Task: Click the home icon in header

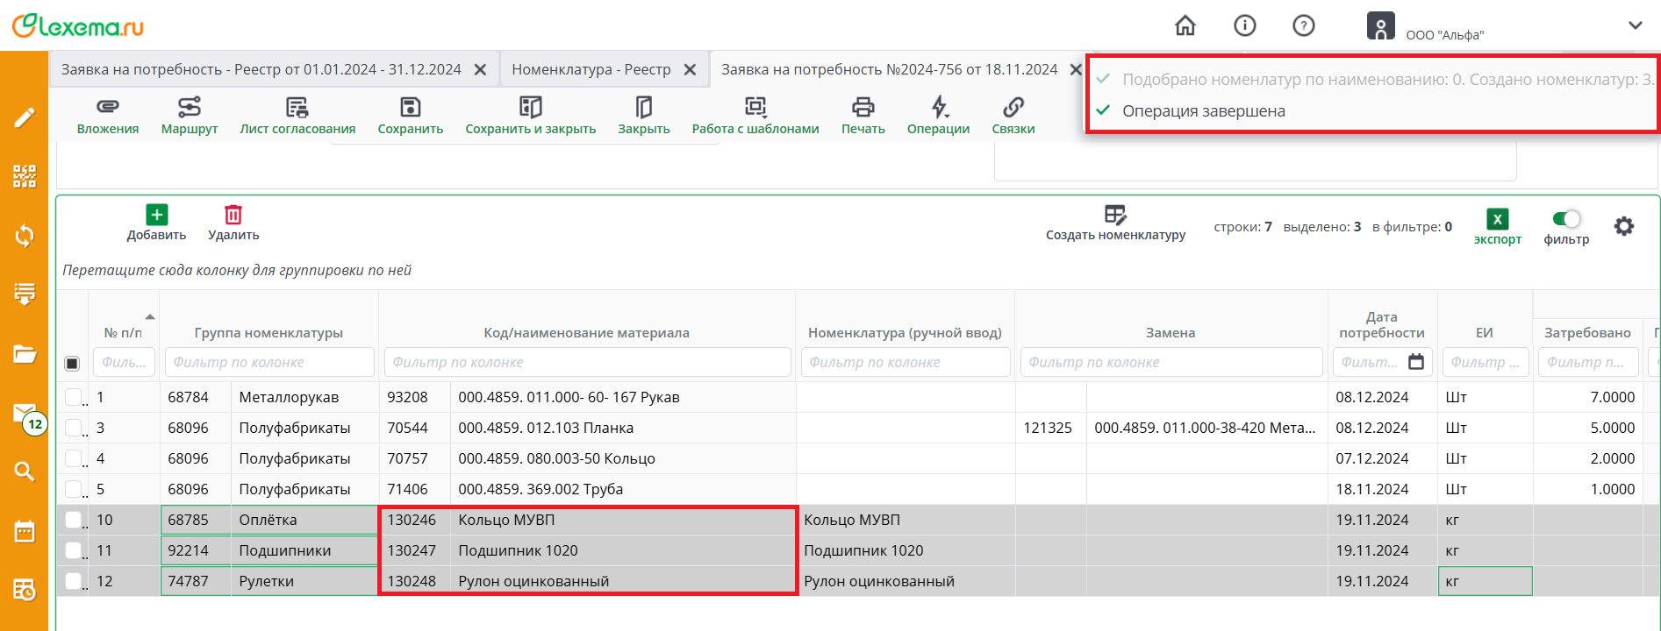Action: [1185, 26]
